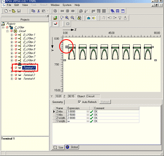
Task: Expand the Terminal 3 node
Action: pyautogui.click(x=12, y=75)
